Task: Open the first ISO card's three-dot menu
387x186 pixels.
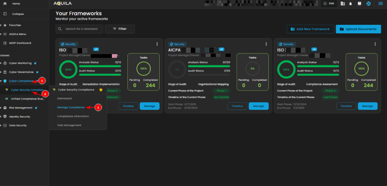Action: tap(157, 44)
